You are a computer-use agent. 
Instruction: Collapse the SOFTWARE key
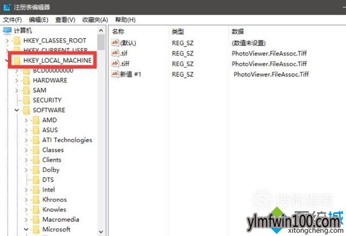[x=17, y=110]
